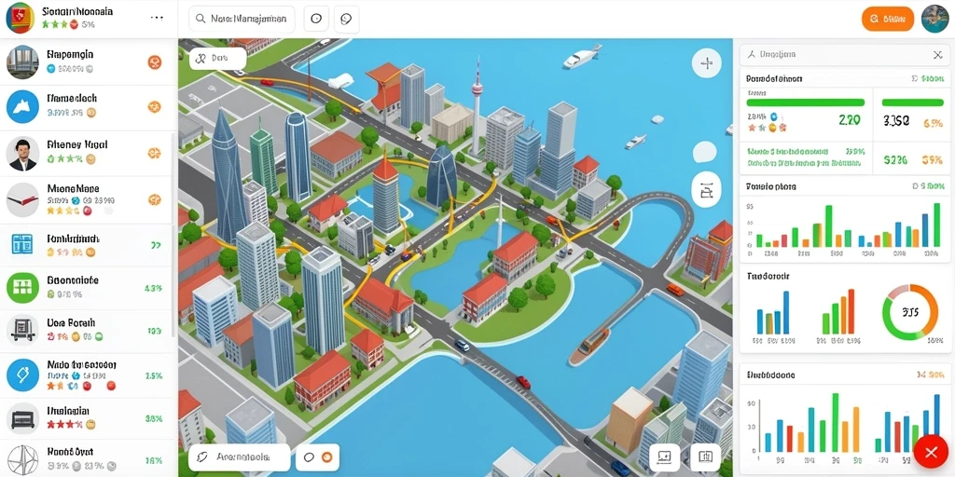Click the red X floating button

click(x=932, y=453)
